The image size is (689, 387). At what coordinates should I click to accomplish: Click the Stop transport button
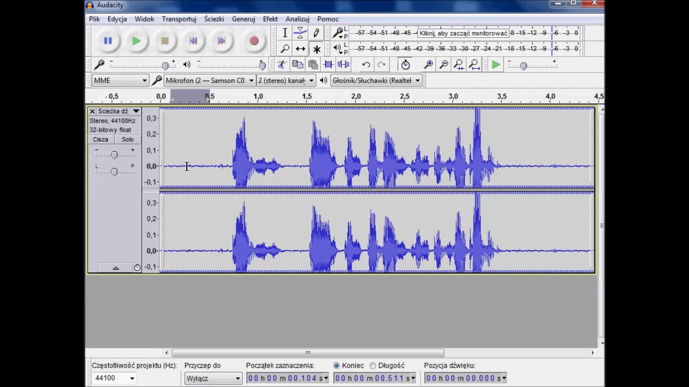click(x=165, y=41)
